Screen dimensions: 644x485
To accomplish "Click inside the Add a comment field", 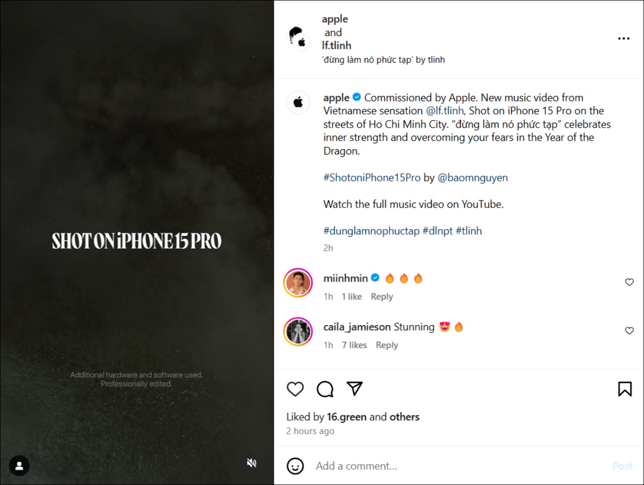I will pyautogui.click(x=453, y=466).
